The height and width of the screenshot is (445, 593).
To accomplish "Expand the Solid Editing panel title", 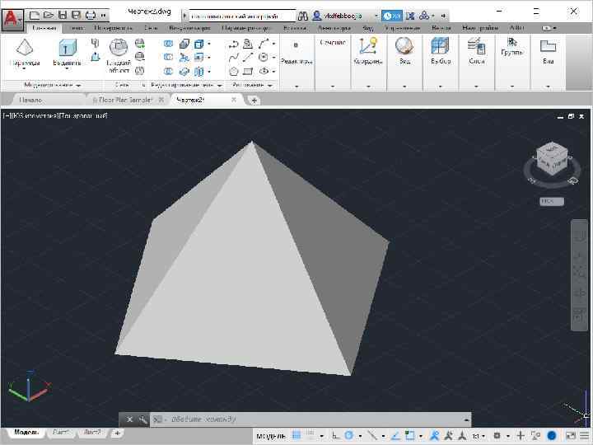I will coord(186,85).
